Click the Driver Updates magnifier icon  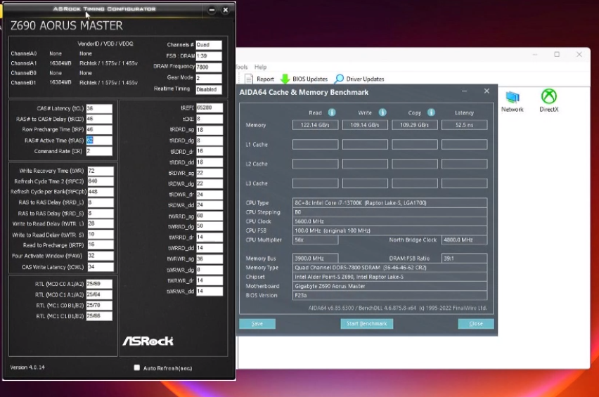point(339,79)
